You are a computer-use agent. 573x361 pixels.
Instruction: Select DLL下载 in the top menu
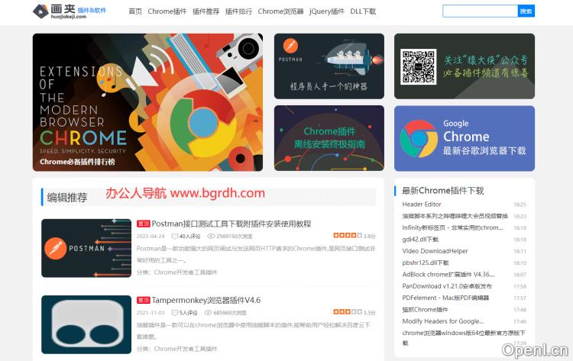pos(363,11)
